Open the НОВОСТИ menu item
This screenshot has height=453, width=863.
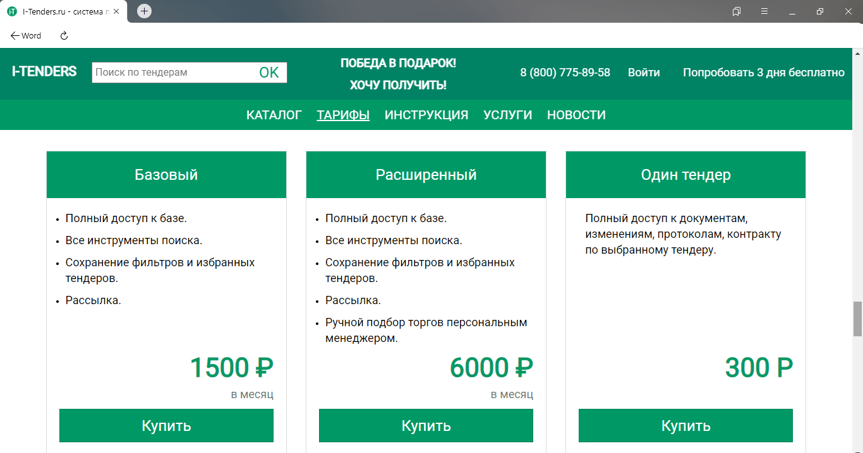click(576, 115)
